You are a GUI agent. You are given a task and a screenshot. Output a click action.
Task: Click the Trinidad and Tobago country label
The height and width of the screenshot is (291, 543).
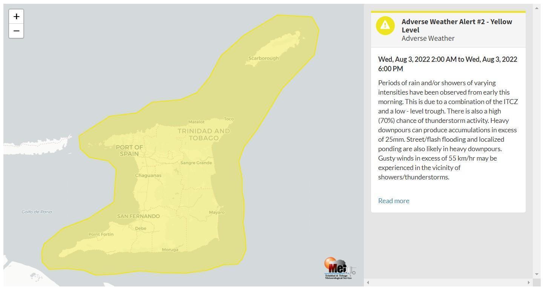204,135
